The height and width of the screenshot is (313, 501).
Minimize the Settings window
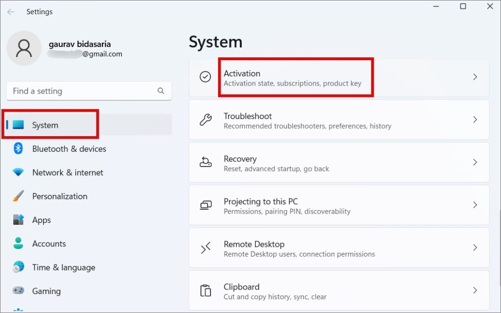(x=436, y=6)
